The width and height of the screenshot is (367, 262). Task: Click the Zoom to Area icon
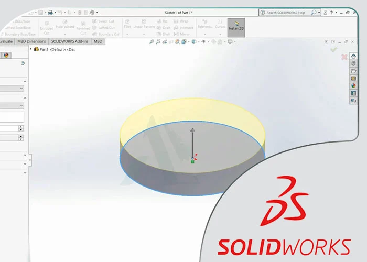click(x=158, y=41)
